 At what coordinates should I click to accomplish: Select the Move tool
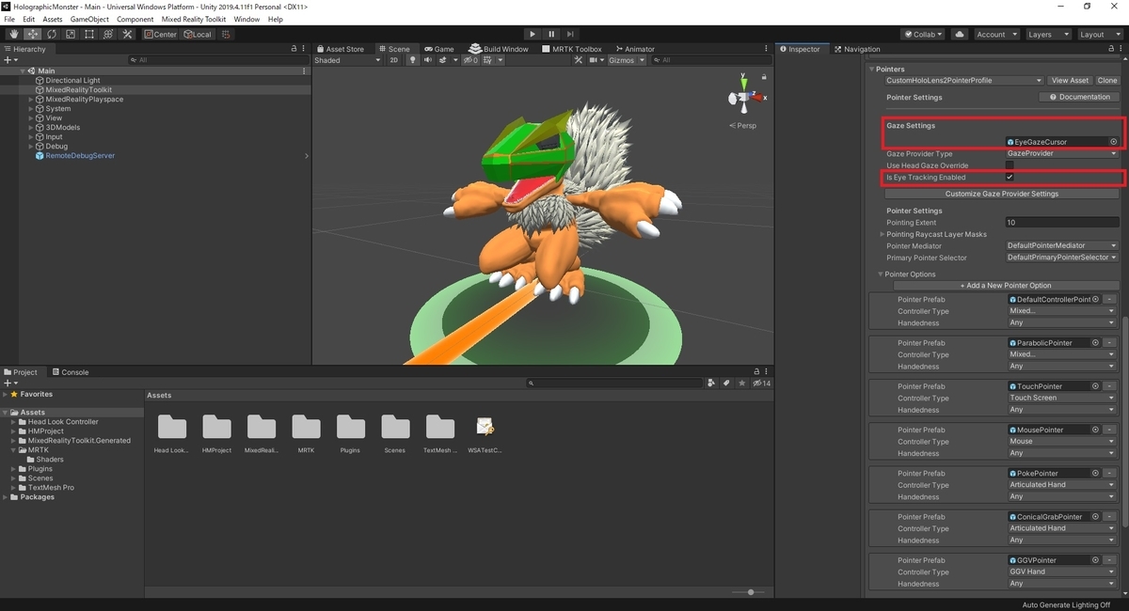point(32,34)
